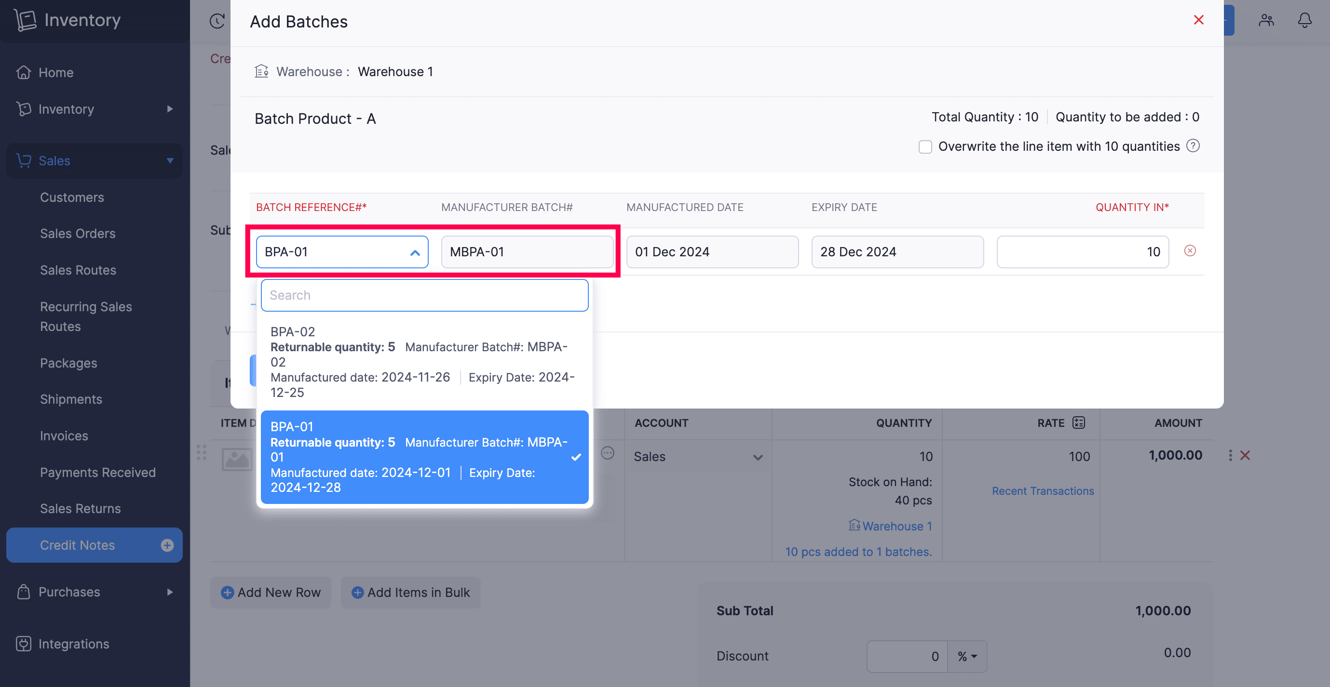Open the Integrations icon in sidebar

24,644
